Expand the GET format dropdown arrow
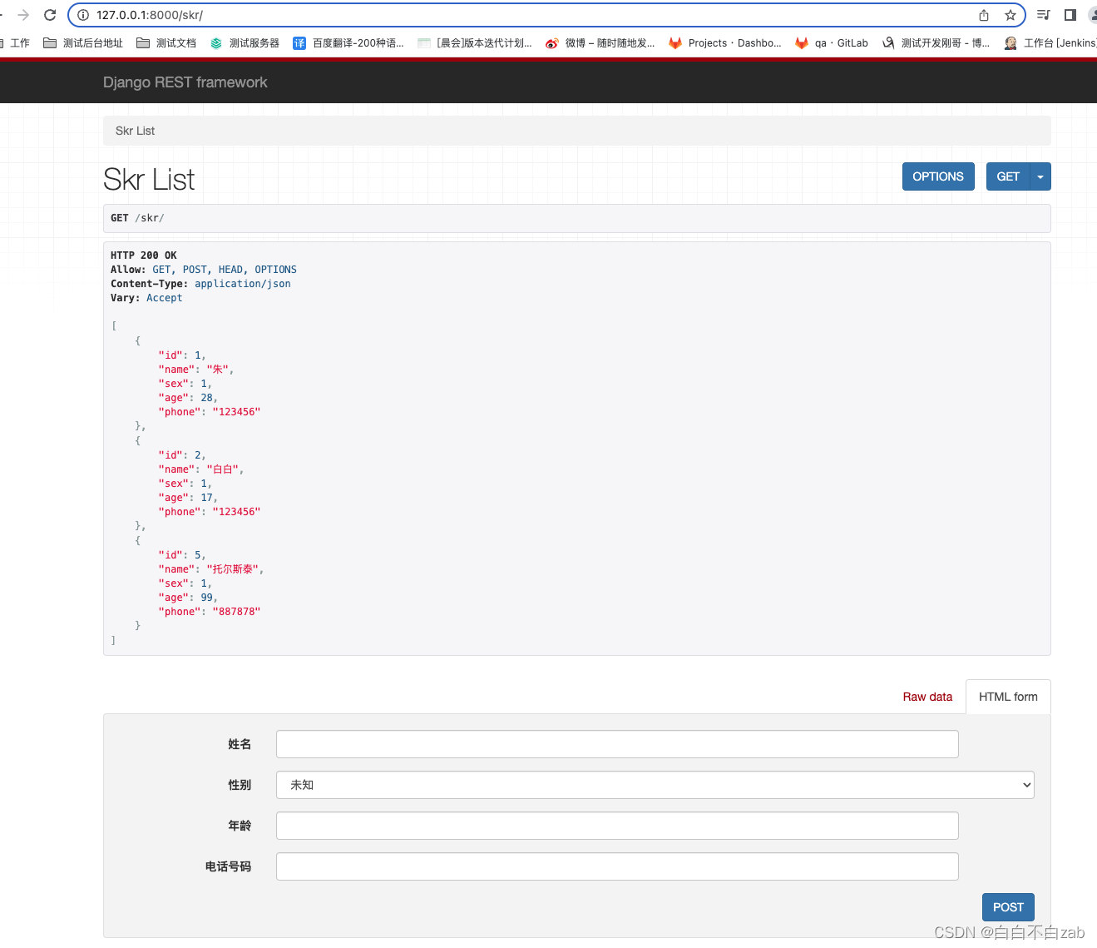This screenshot has width=1097, height=948. click(x=1040, y=176)
